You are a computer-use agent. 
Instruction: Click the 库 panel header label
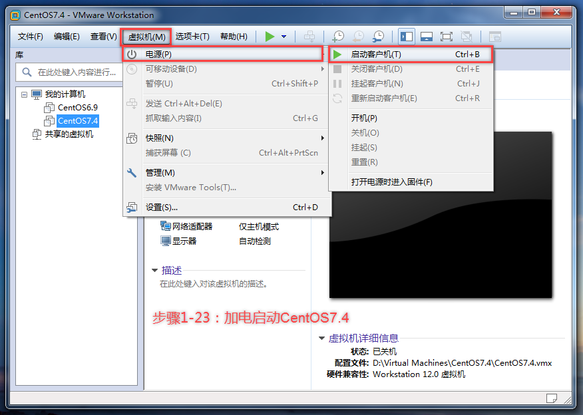pos(19,55)
